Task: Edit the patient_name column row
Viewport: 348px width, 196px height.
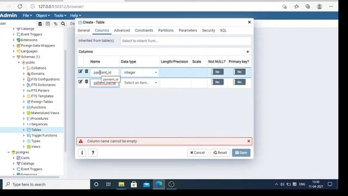Action: point(80,82)
